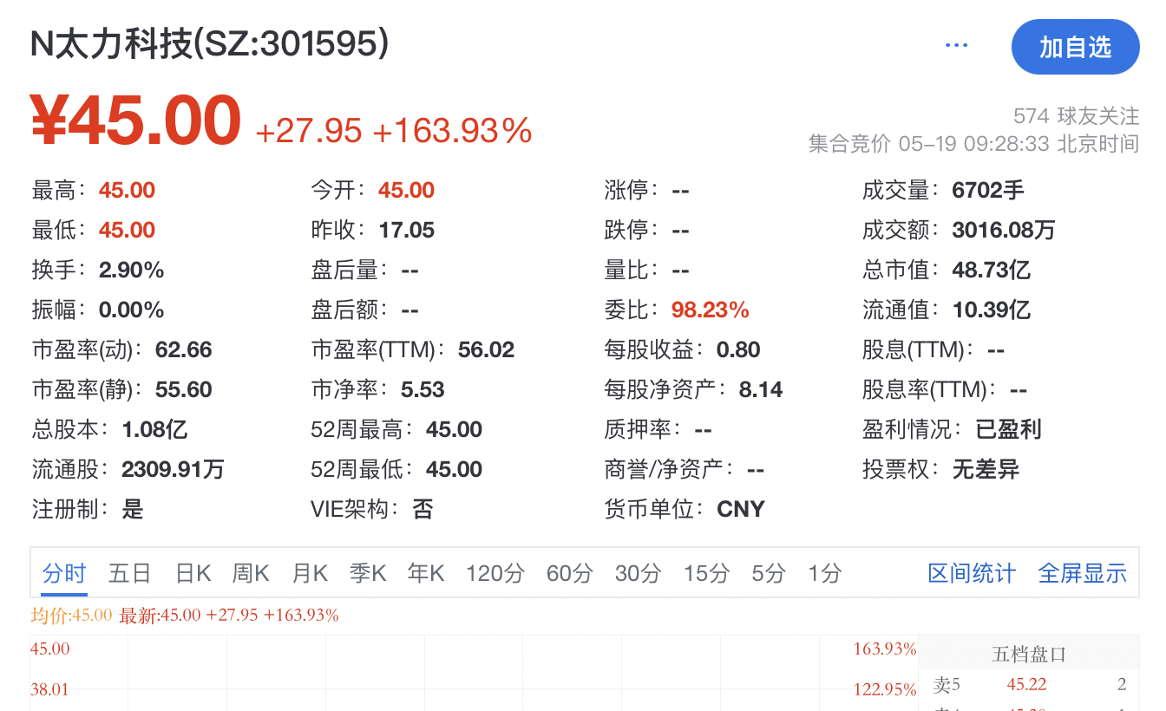Open the three-dot more options menu

pyautogui.click(x=956, y=45)
